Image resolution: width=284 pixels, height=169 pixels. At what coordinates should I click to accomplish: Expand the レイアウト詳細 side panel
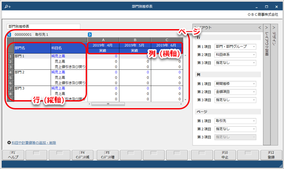[x=266, y=27]
